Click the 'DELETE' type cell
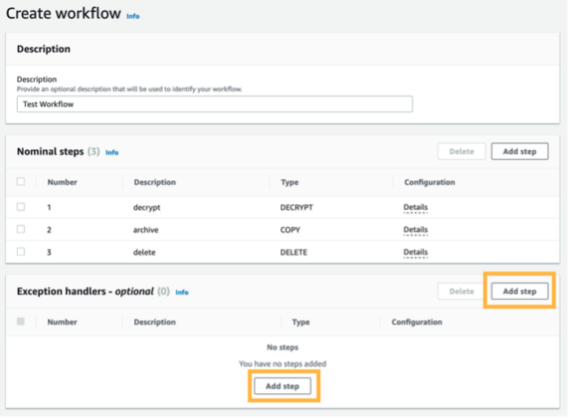 click(293, 253)
